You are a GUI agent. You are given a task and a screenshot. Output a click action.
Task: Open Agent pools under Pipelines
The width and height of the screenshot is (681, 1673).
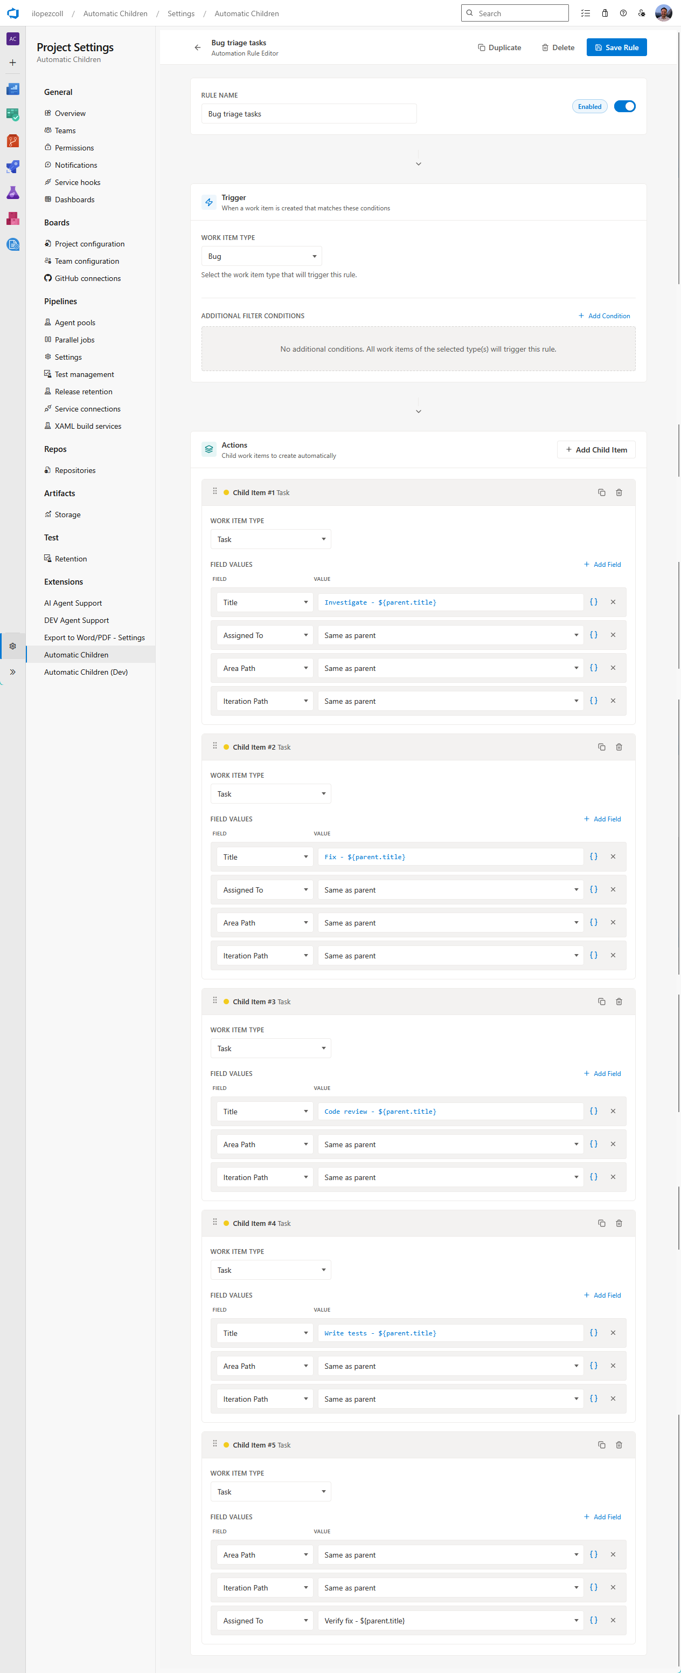(x=74, y=323)
